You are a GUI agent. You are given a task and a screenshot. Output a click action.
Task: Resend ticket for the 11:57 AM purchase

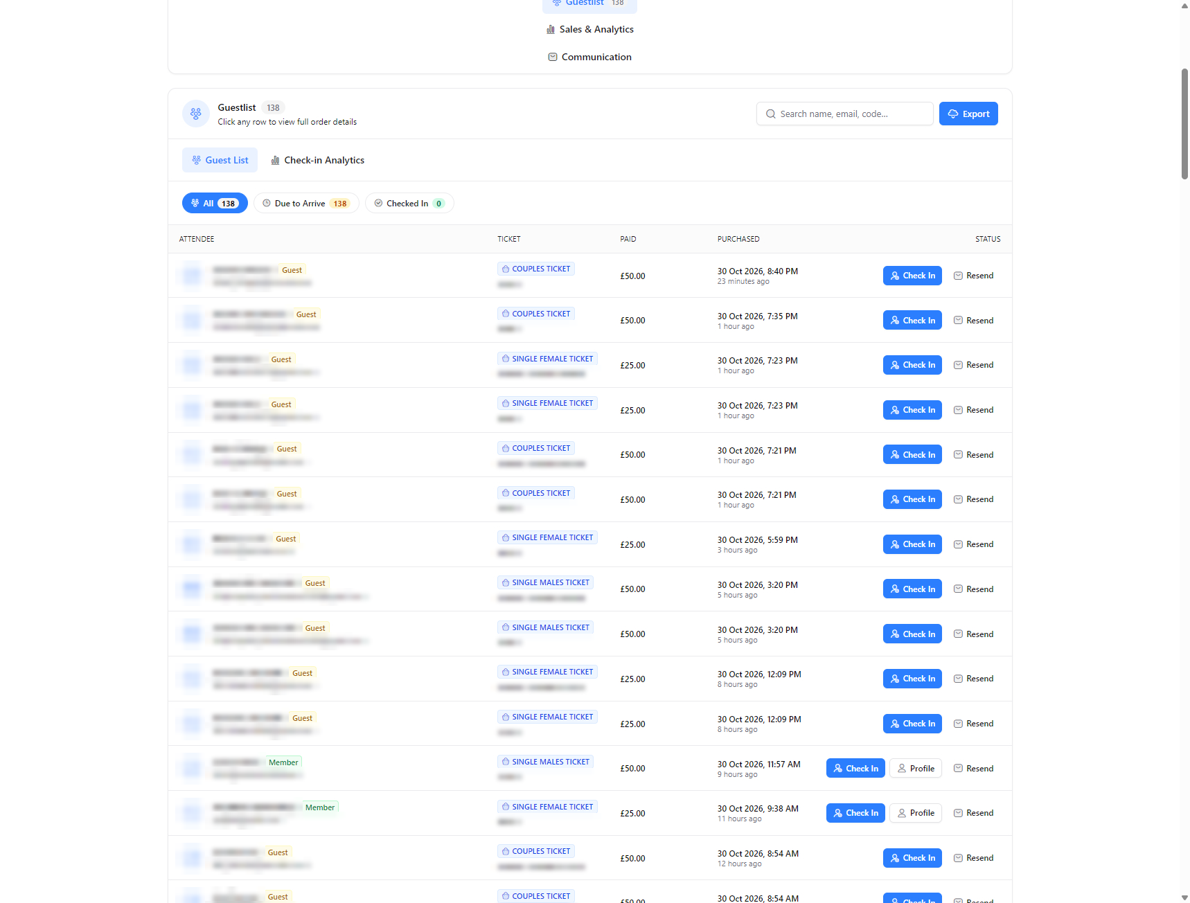(973, 768)
